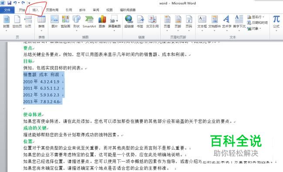This screenshot has width=283, height=172.
Task: Insert a signature line (签名行)
Action: coord(256,17)
